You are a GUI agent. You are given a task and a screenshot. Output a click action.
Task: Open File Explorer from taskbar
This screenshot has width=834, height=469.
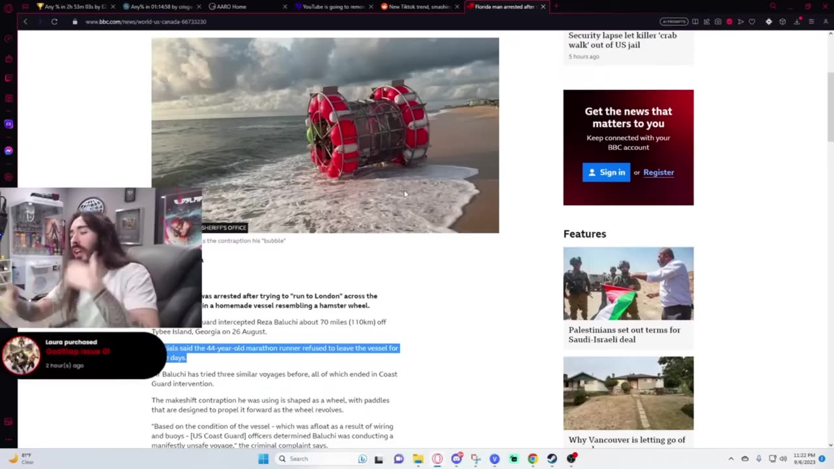[x=418, y=459]
